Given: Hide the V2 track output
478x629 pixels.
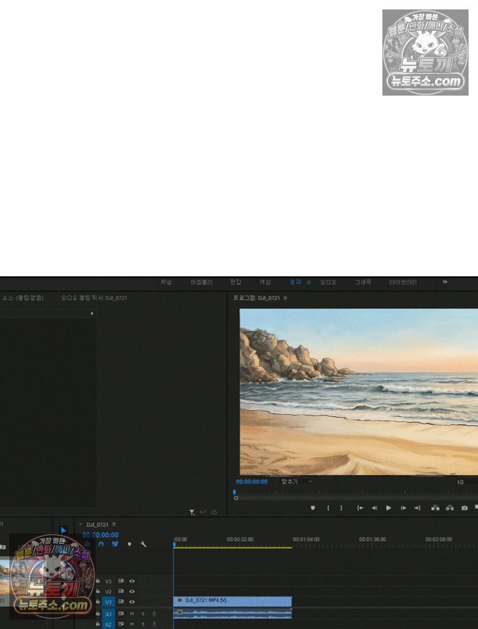Looking at the screenshot, I should click(x=131, y=591).
